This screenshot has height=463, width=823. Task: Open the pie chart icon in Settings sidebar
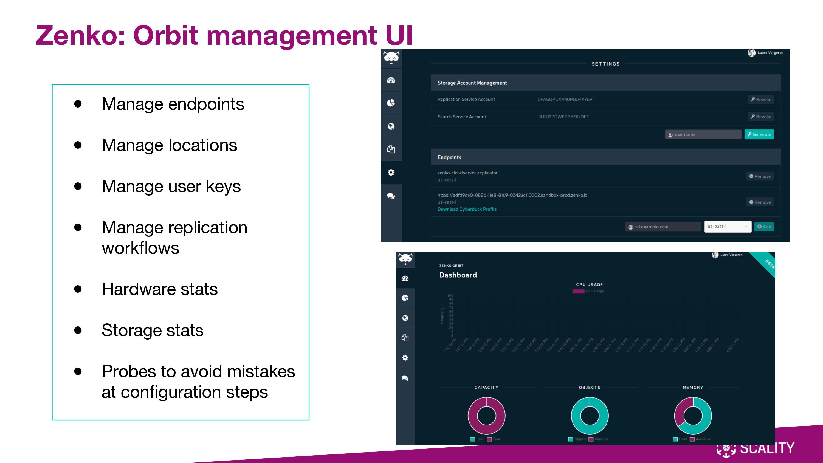(x=391, y=103)
